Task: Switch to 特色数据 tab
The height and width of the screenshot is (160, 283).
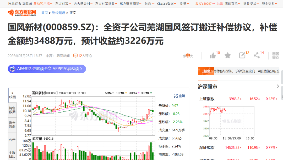Action: pyautogui.click(x=12, y=110)
